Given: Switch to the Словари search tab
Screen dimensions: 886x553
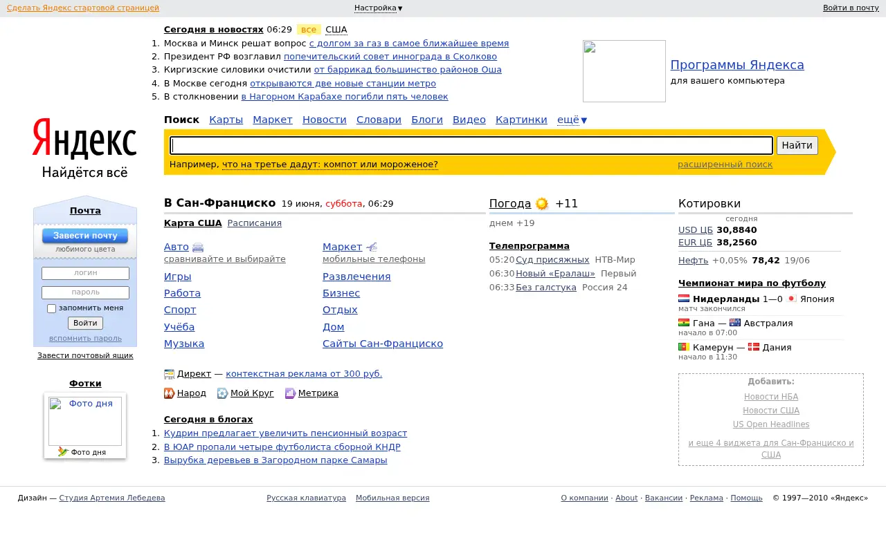Looking at the screenshot, I should (379, 120).
